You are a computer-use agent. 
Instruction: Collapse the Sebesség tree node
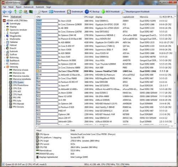[5, 67]
